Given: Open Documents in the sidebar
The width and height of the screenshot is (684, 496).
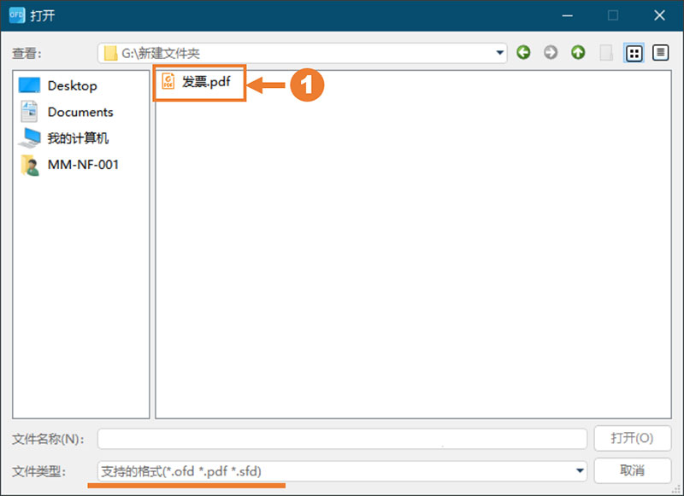Looking at the screenshot, I should pyautogui.click(x=67, y=112).
